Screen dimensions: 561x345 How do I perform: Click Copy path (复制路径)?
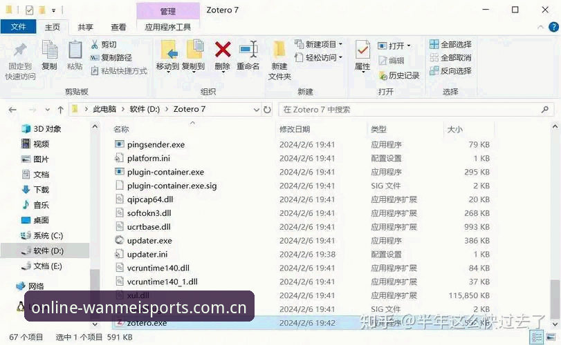[111, 57]
